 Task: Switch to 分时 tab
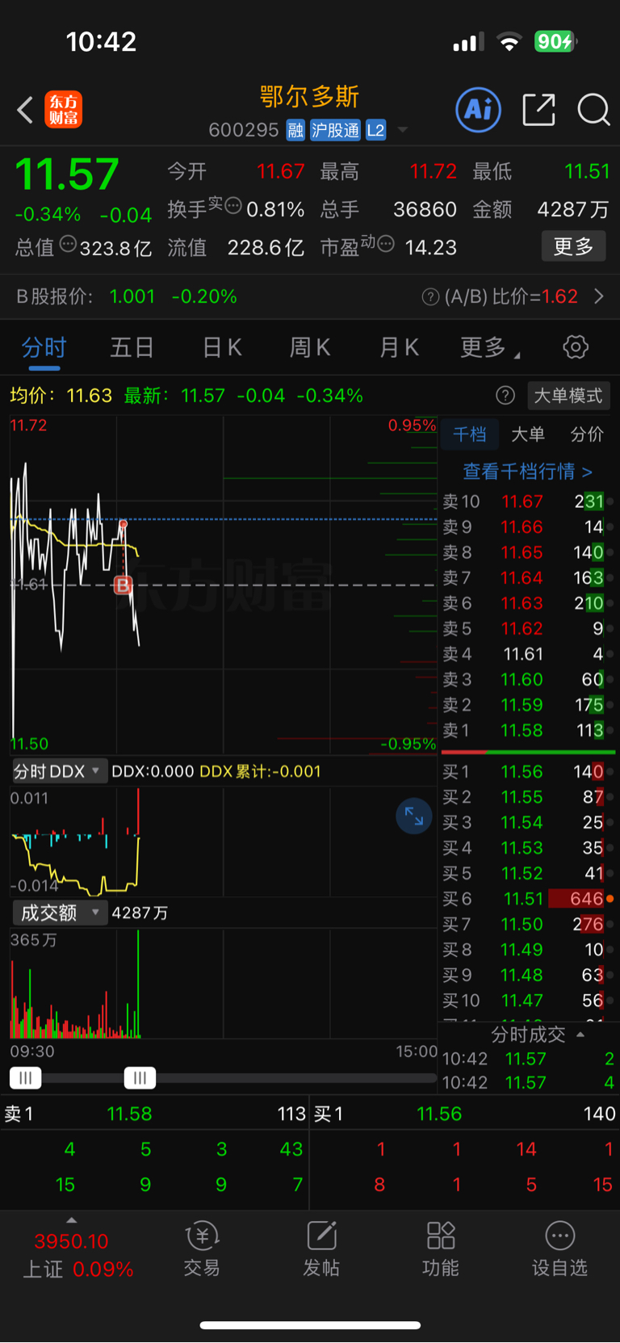point(44,347)
